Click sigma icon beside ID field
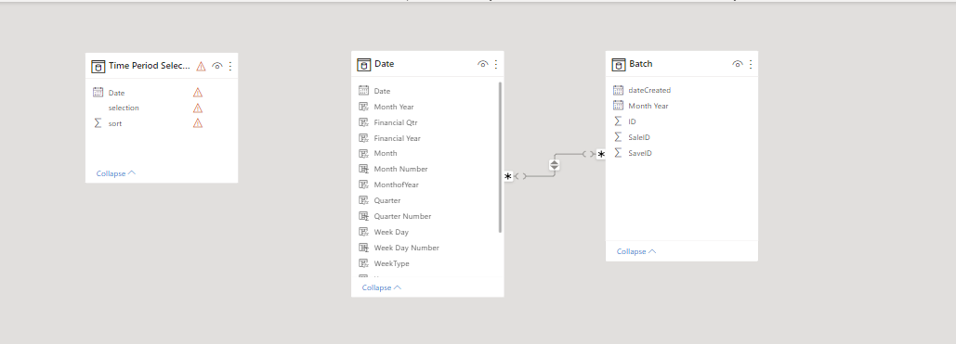Image resolution: width=956 pixels, height=344 pixels. pyautogui.click(x=618, y=121)
